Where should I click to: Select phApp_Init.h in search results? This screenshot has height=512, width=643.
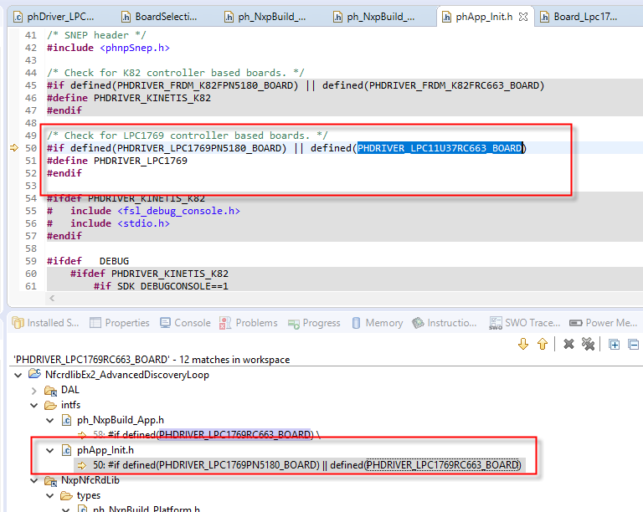click(105, 450)
